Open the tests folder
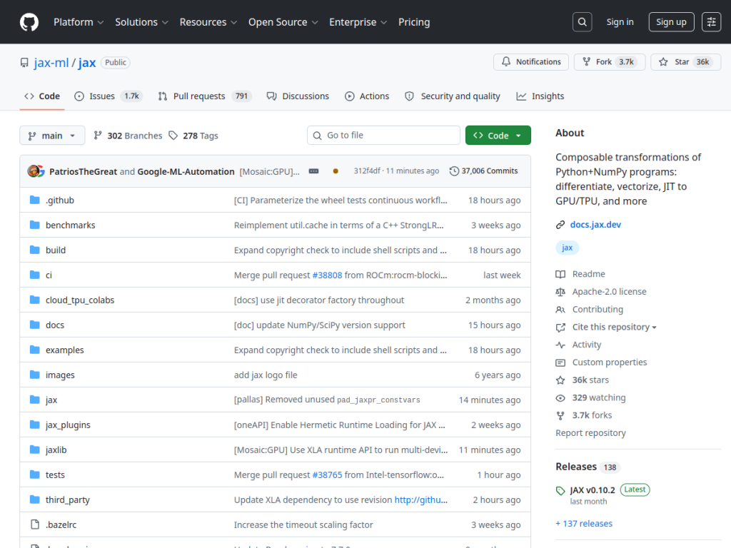The image size is (731, 548). coord(55,475)
